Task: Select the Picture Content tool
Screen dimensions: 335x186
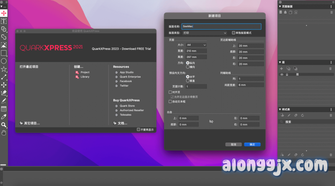Action: [4, 45]
